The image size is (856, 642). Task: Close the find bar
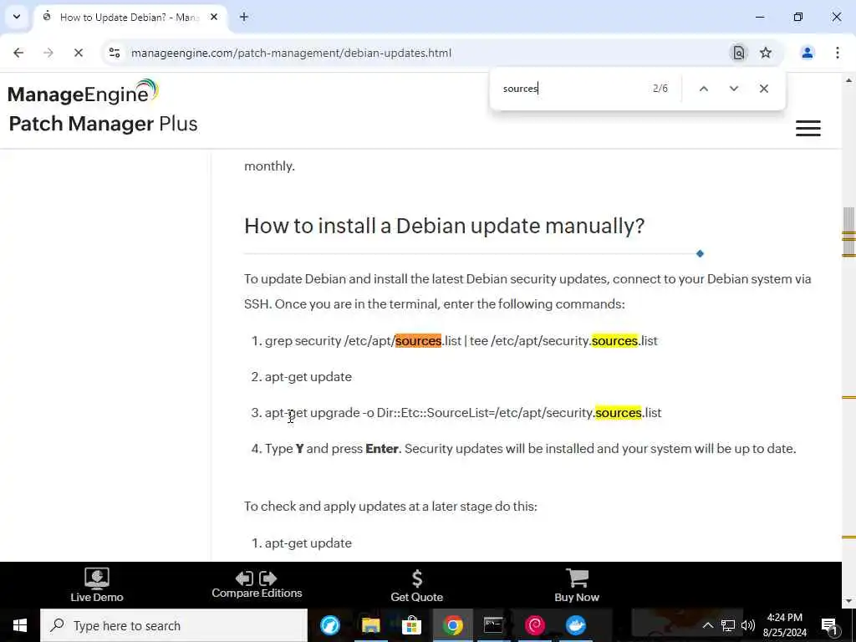pyautogui.click(x=764, y=89)
